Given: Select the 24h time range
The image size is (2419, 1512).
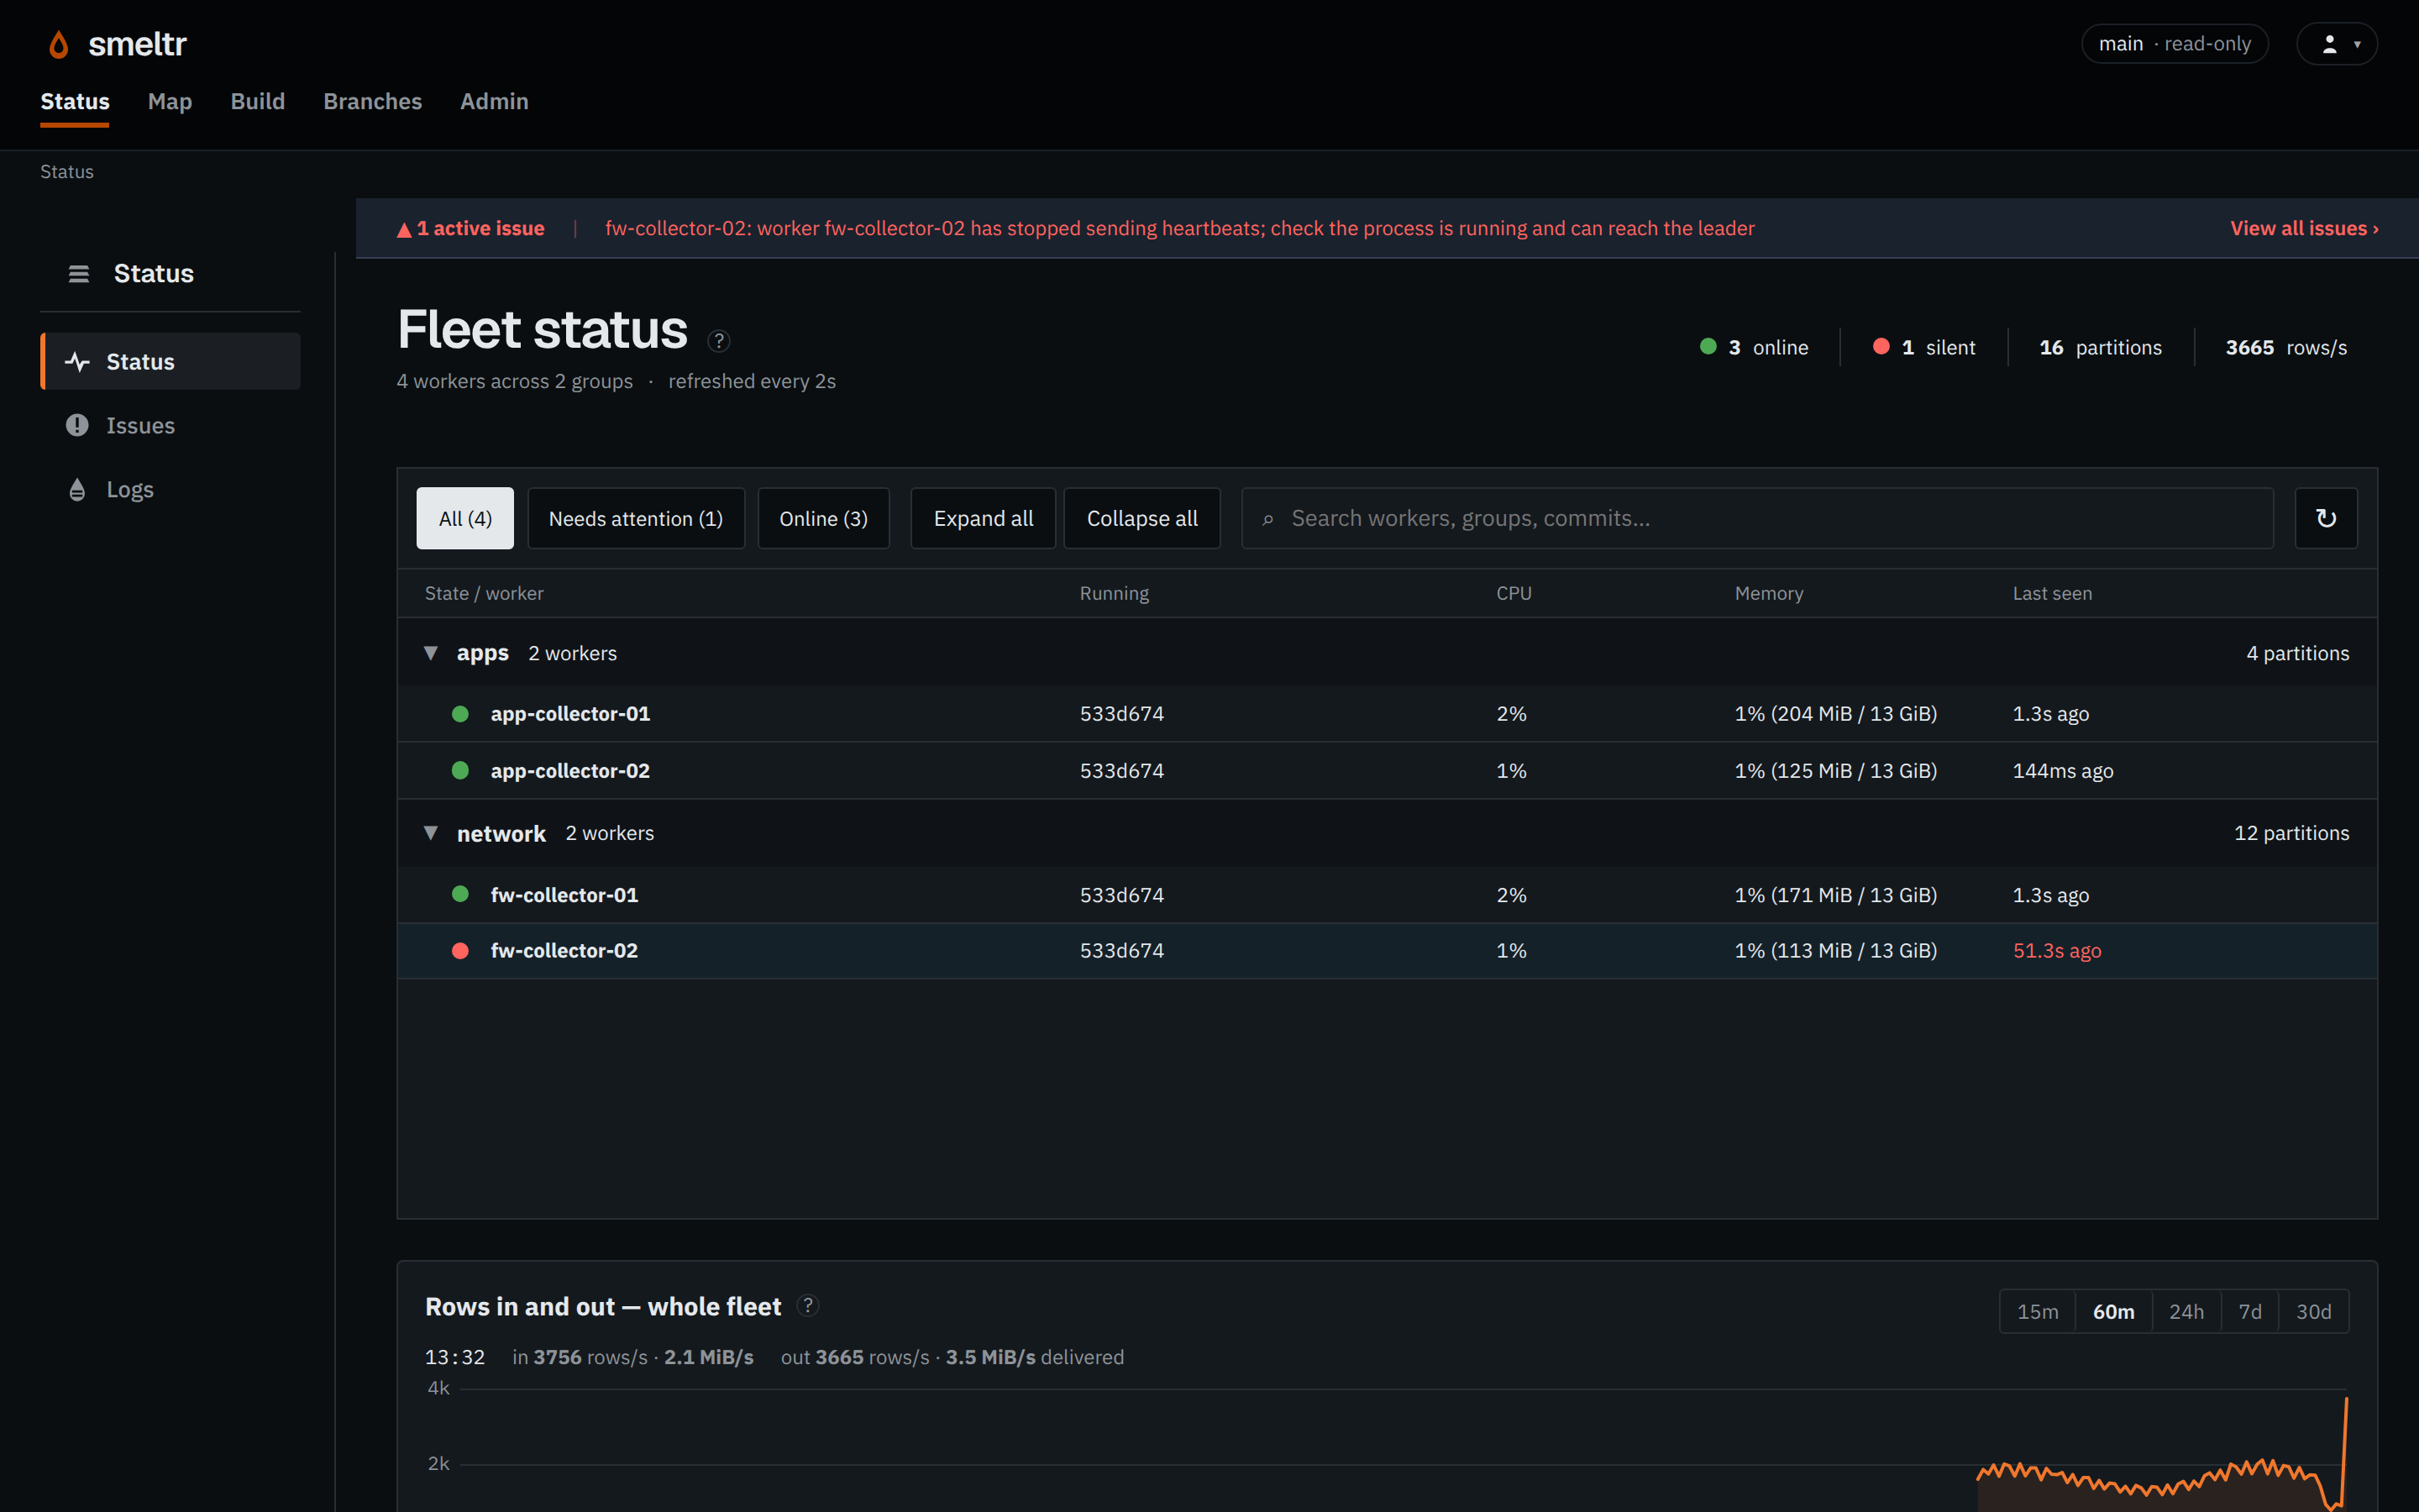Looking at the screenshot, I should pos(2186,1311).
